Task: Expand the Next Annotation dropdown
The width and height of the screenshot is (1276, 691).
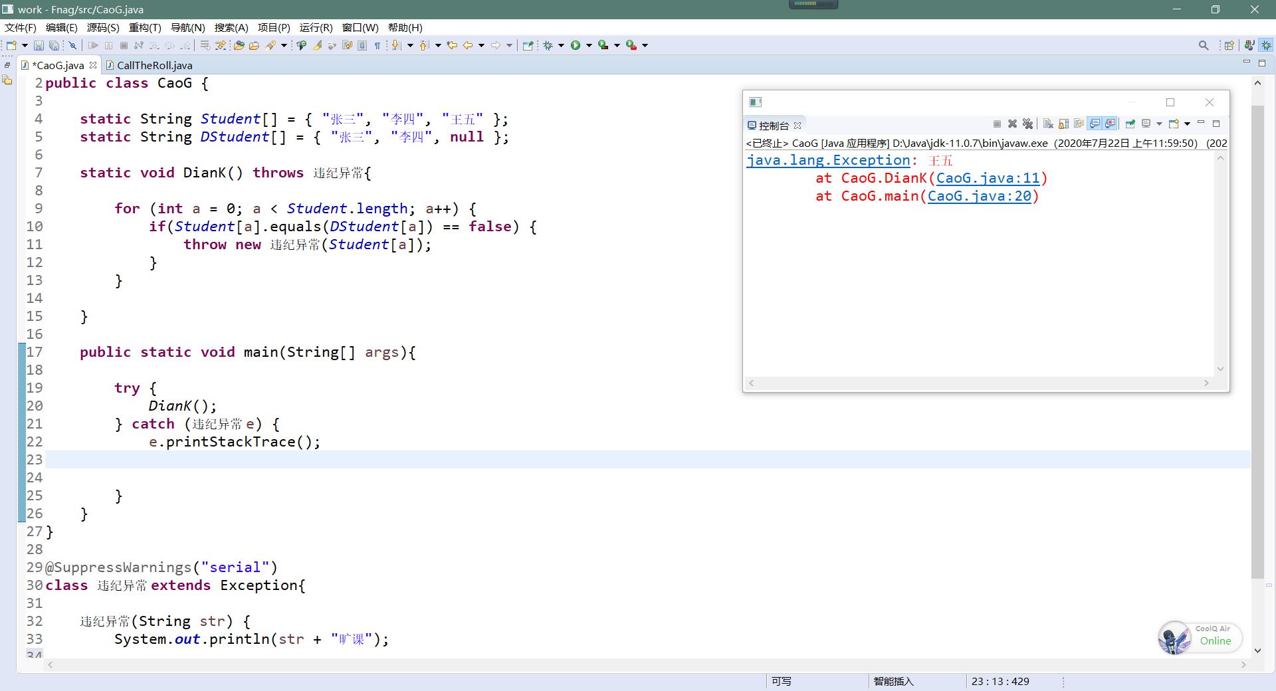Action: [410, 45]
